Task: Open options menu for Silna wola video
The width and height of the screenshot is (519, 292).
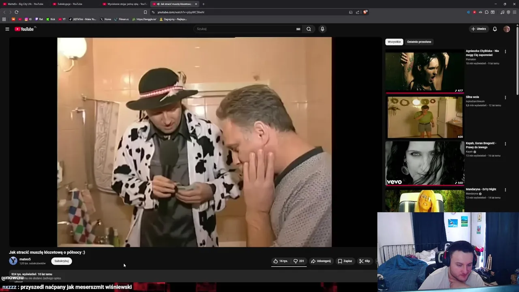Action: (x=505, y=98)
